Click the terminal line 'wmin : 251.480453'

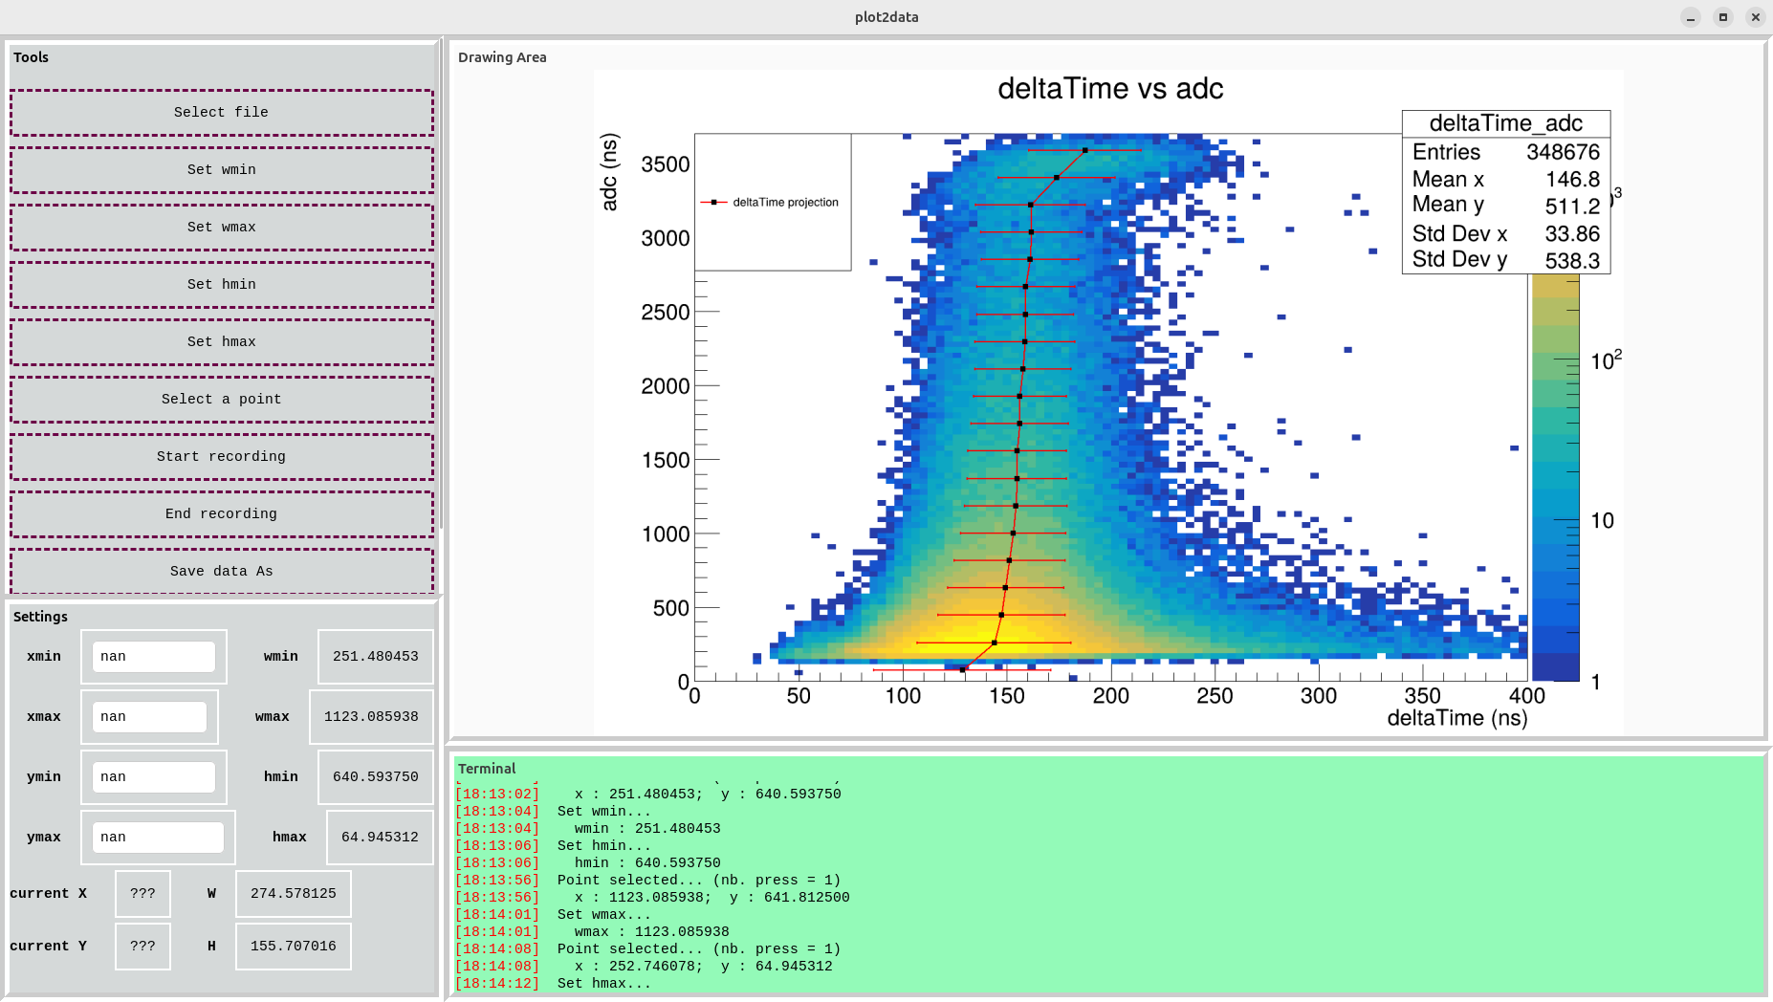(647, 829)
